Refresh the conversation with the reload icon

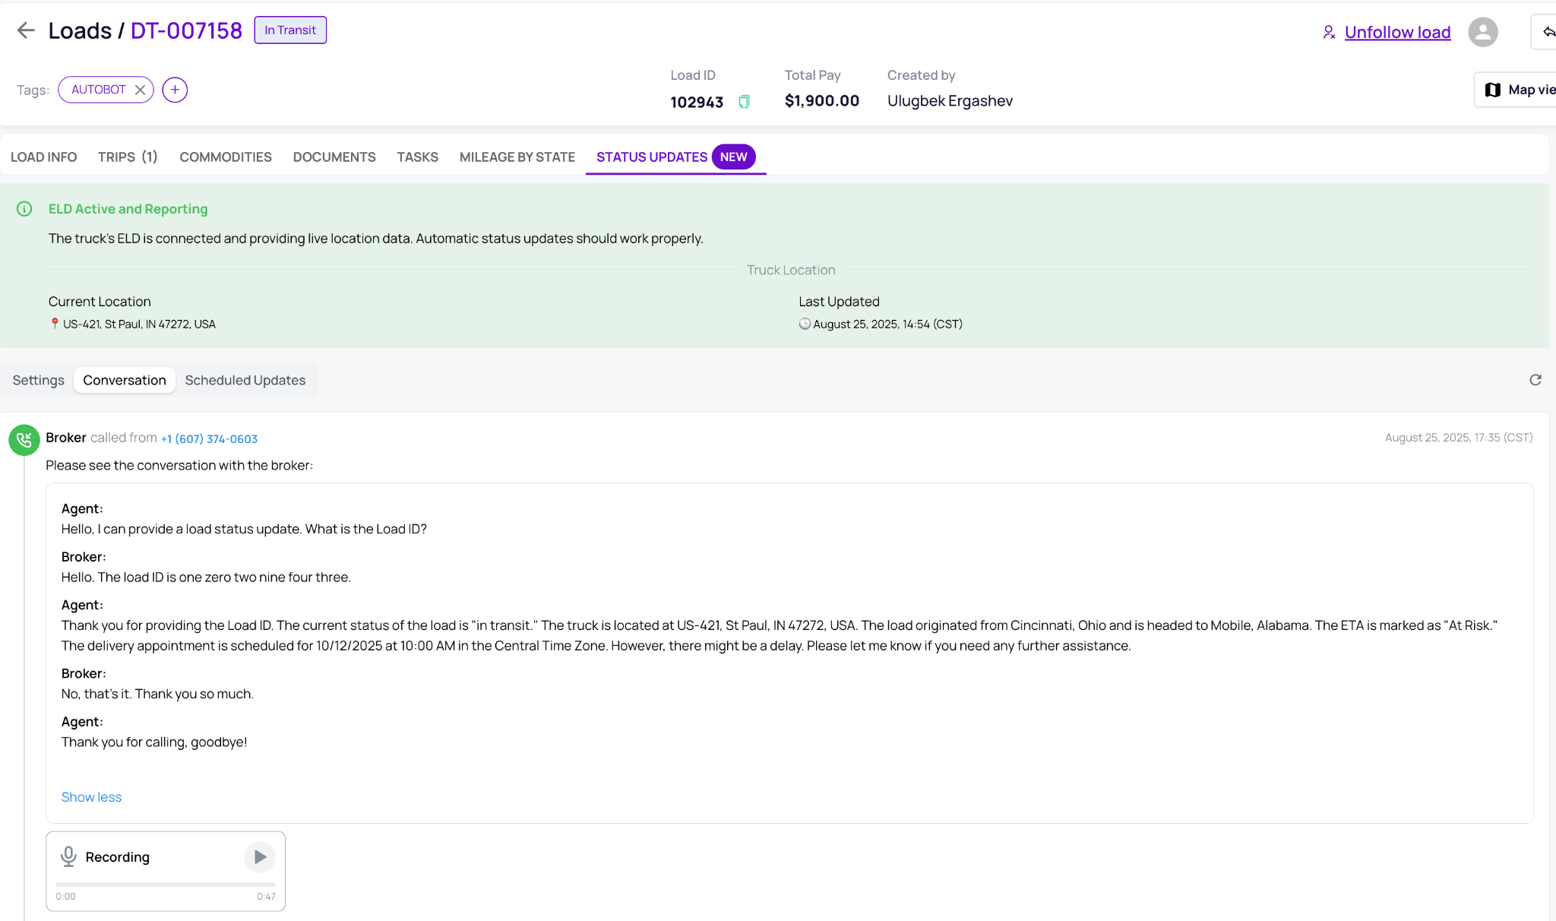(x=1535, y=380)
